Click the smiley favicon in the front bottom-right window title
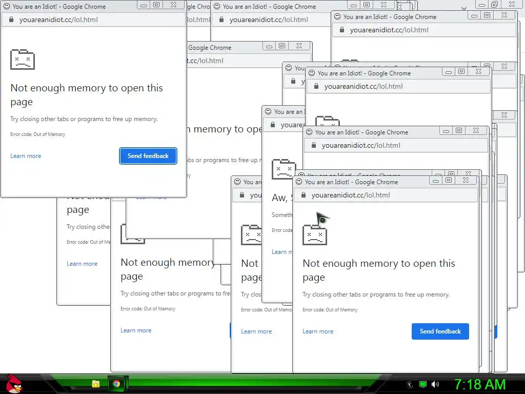Screen dimensions: 525x394 (x=299, y=182)
